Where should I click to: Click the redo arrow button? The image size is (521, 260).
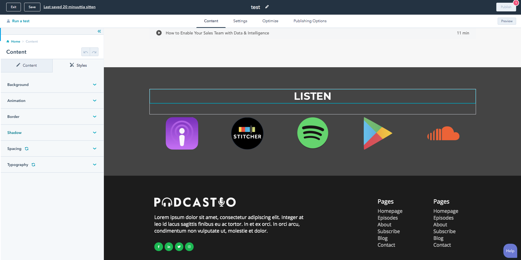tap(94, 52)
